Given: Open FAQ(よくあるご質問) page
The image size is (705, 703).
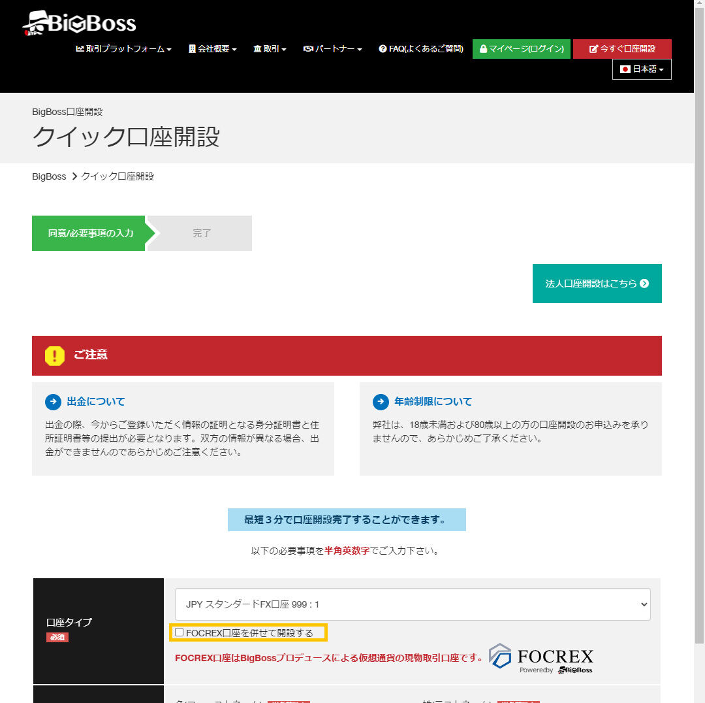Looking at the screenshot, I should [421, 48].
